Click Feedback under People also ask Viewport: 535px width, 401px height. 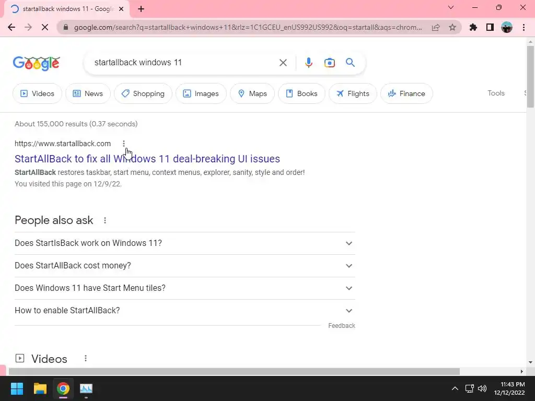[x=342, y=326]
